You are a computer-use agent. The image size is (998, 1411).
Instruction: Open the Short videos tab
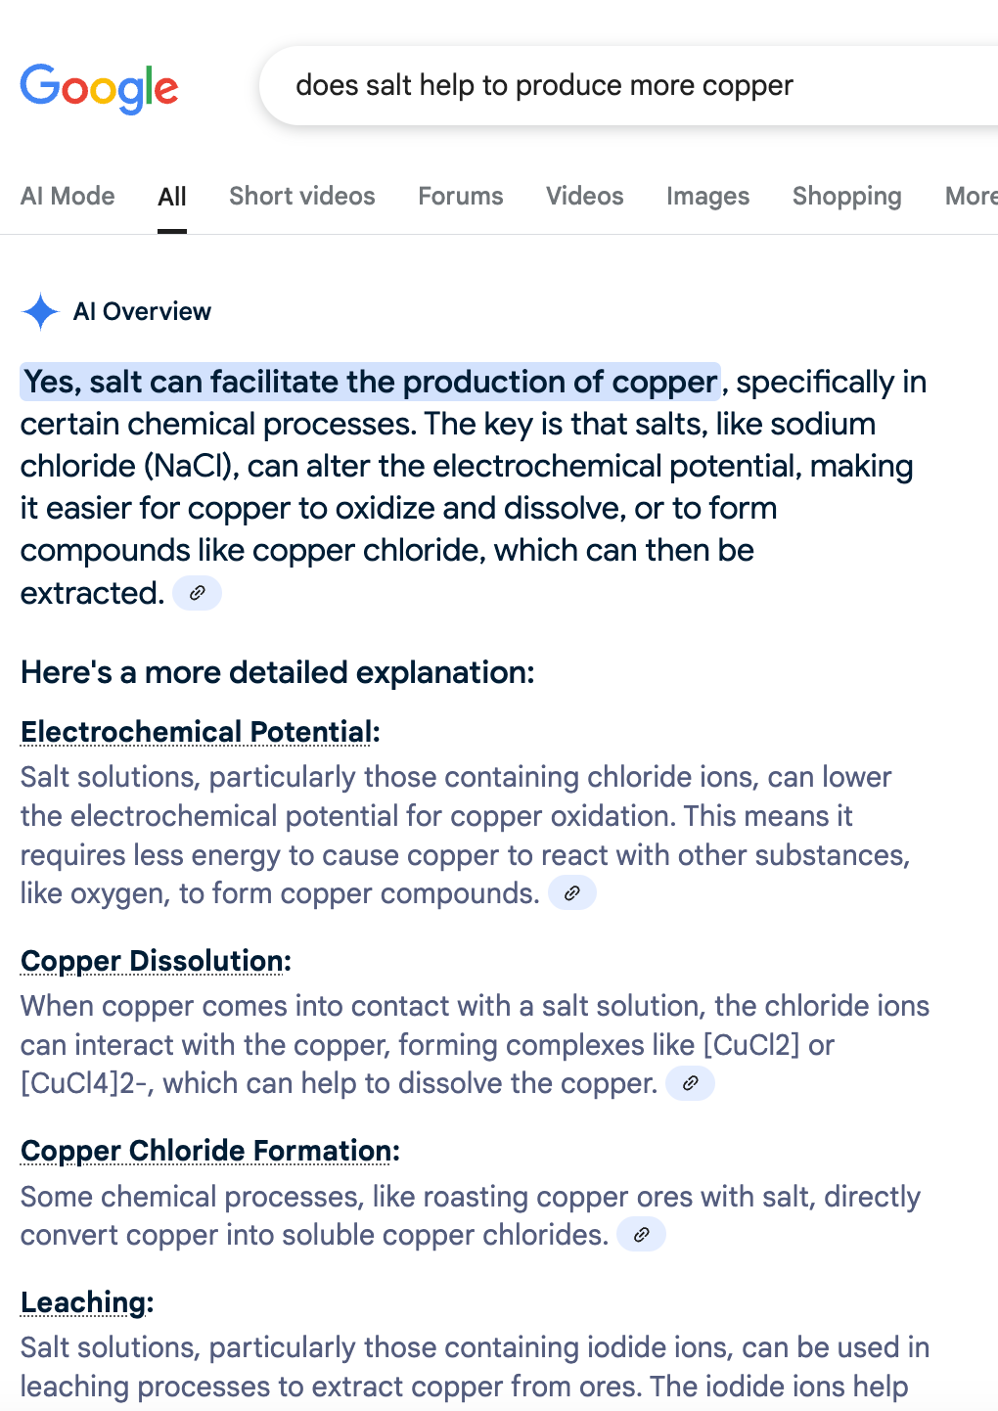pyautogui.click(x=302, y=197)
